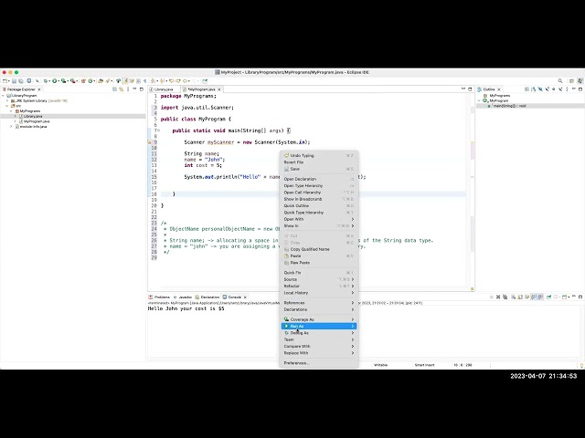Click the Debug bug toolbar icon
Image resolution: width=585 pixels, height=438 pixels.
click(x=45, y=81)
